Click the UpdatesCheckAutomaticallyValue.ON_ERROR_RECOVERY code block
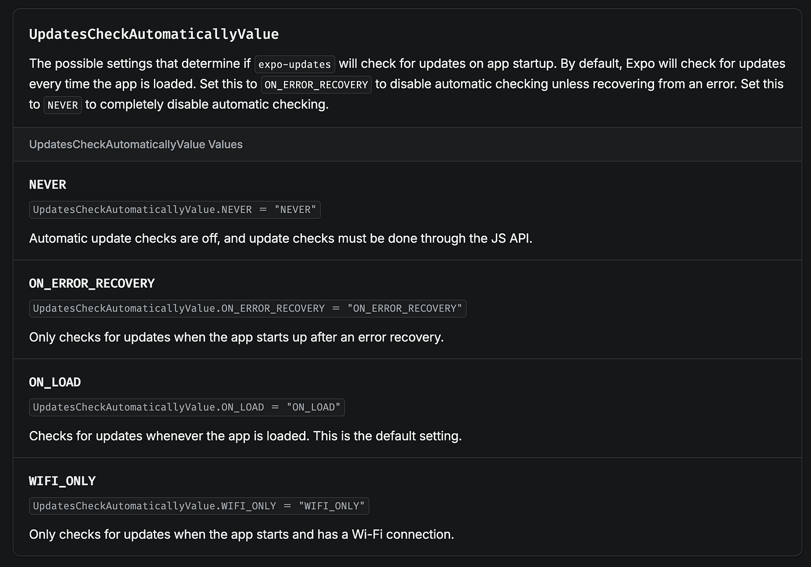The image size is (811, 567). 248,309
